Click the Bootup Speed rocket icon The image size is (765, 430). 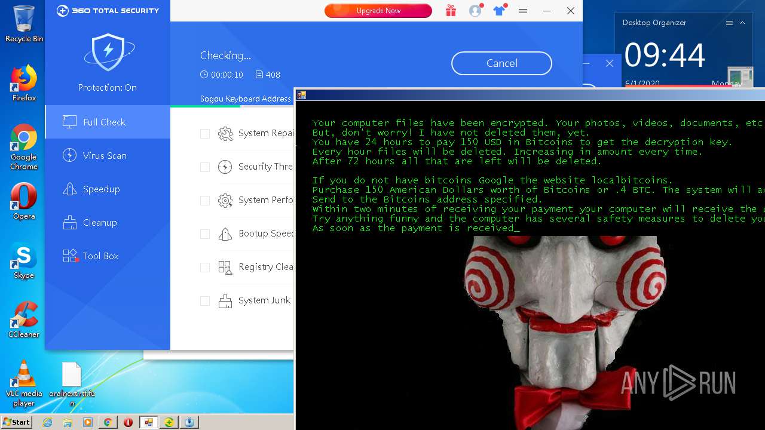[225, 234]
